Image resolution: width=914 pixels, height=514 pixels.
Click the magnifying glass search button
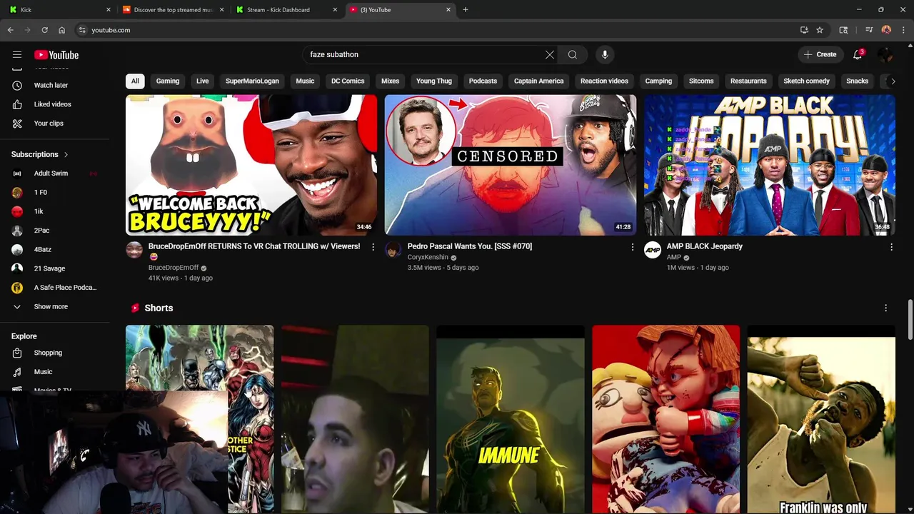point(573,54)
